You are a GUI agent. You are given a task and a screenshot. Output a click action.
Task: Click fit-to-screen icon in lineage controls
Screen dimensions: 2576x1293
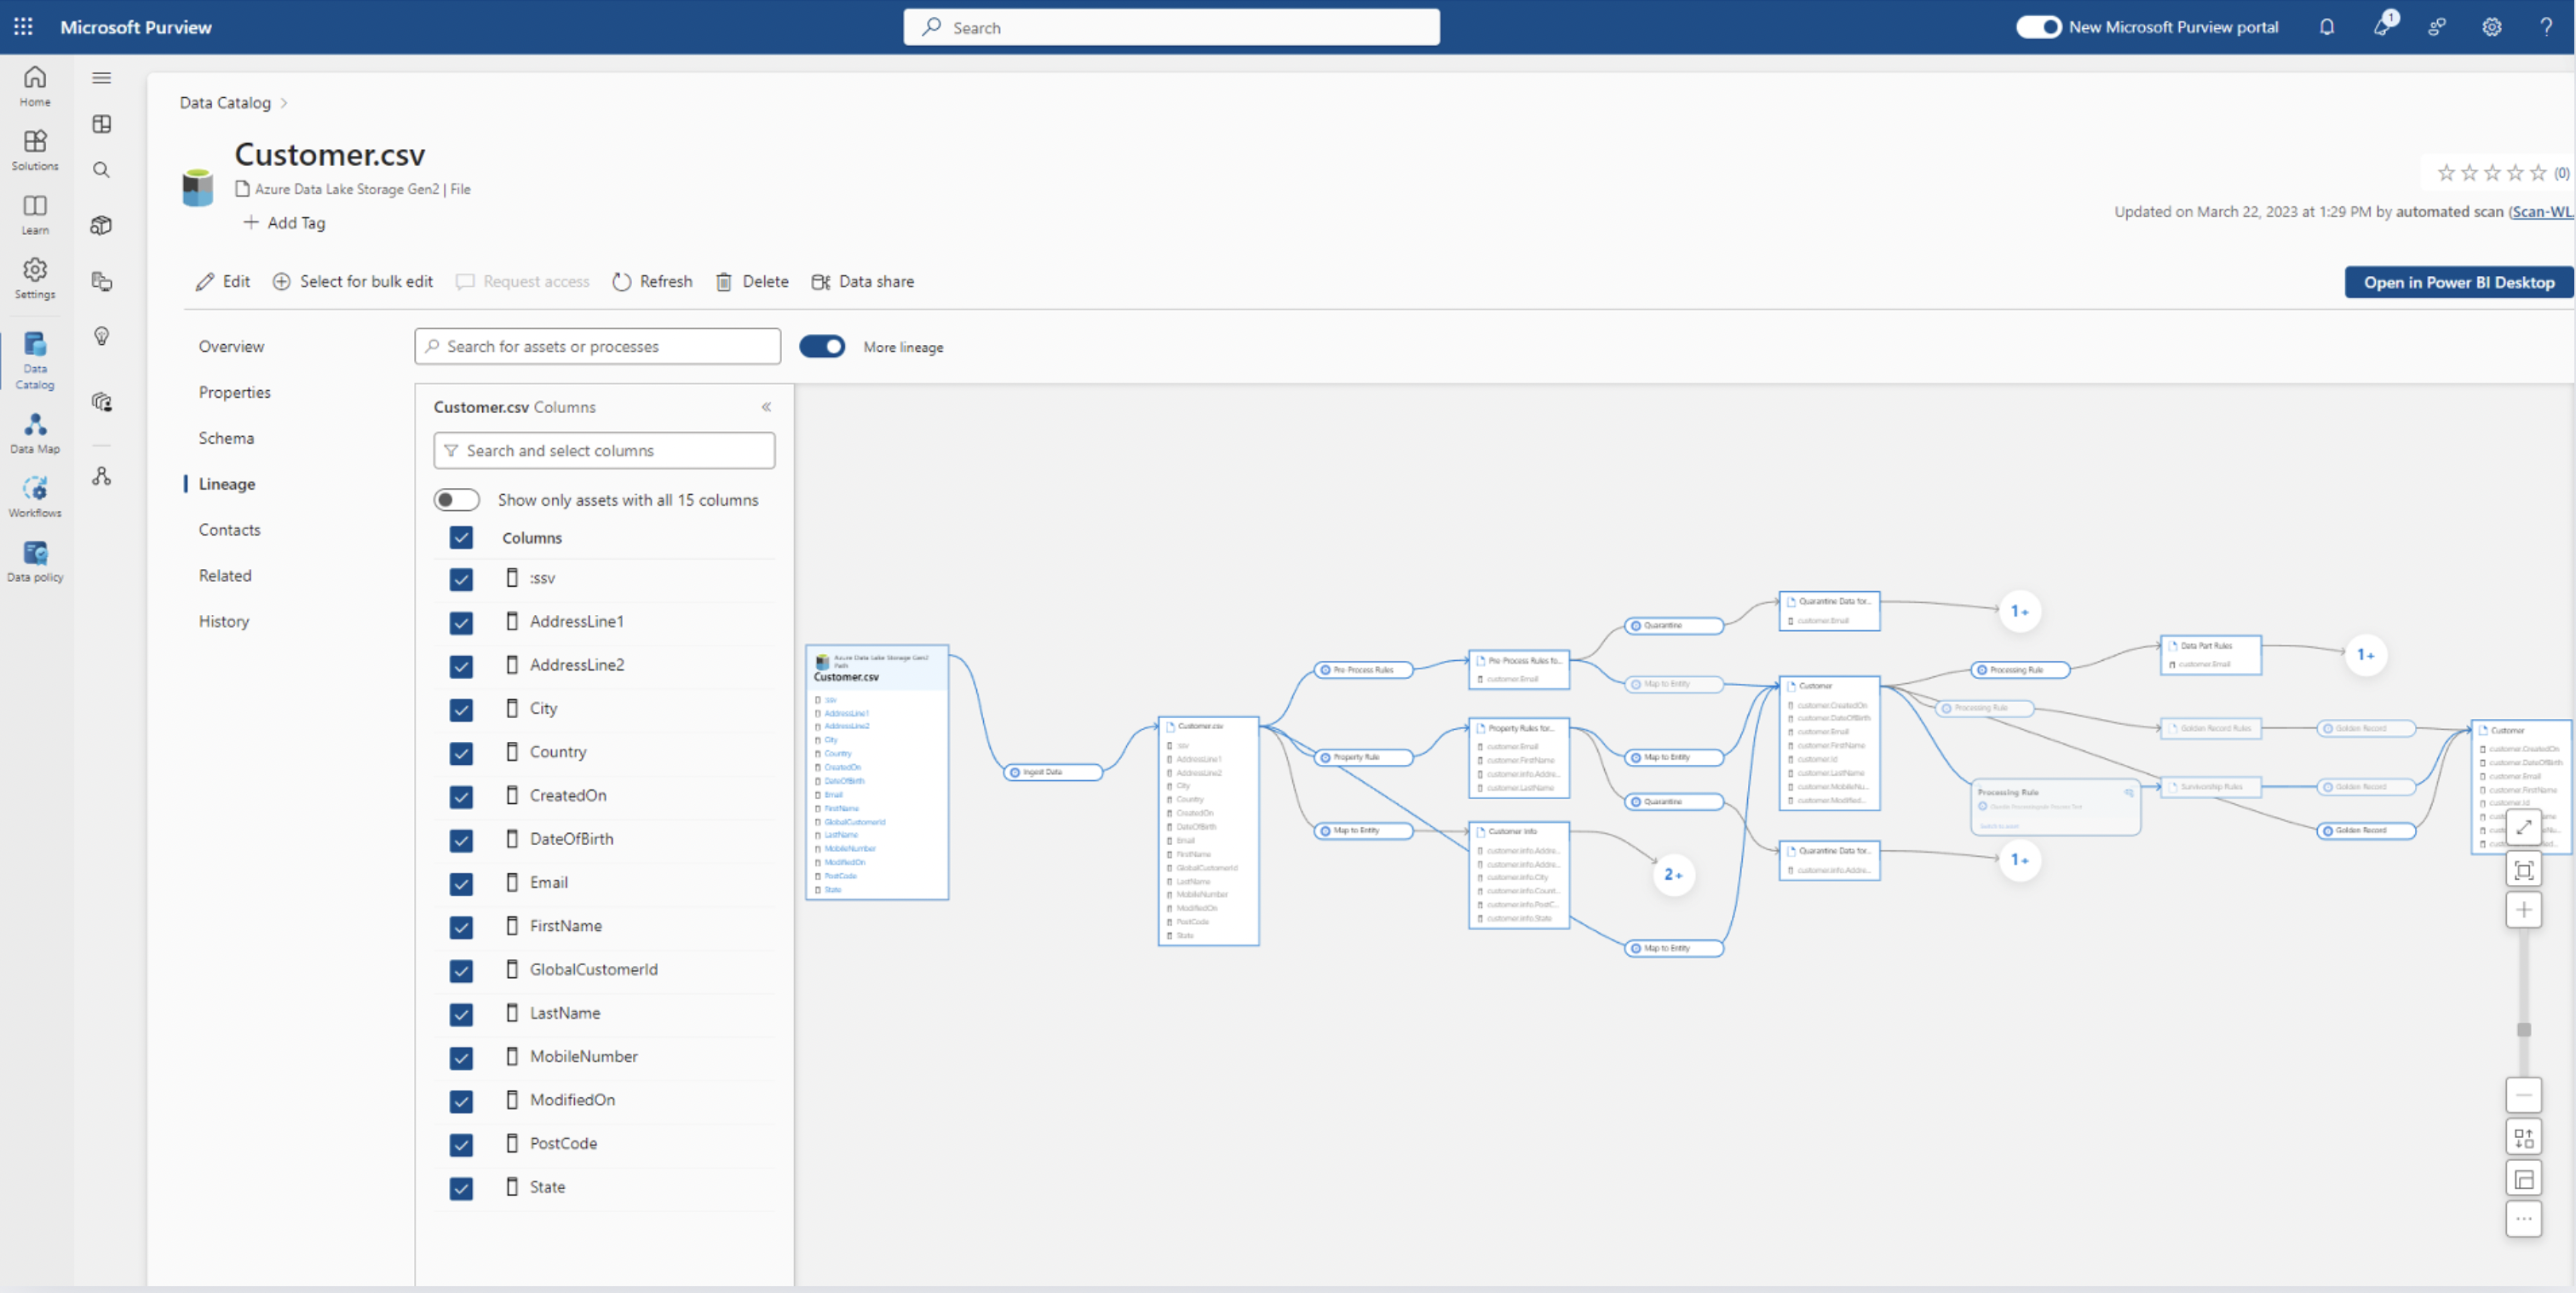pos(2523,870)
